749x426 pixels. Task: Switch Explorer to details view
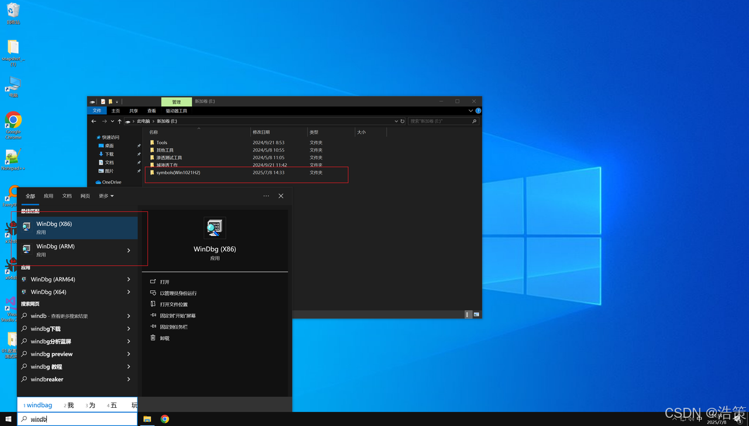pos(468,314)
